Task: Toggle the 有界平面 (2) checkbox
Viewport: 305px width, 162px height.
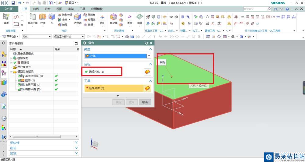Action: coord(19,85)
